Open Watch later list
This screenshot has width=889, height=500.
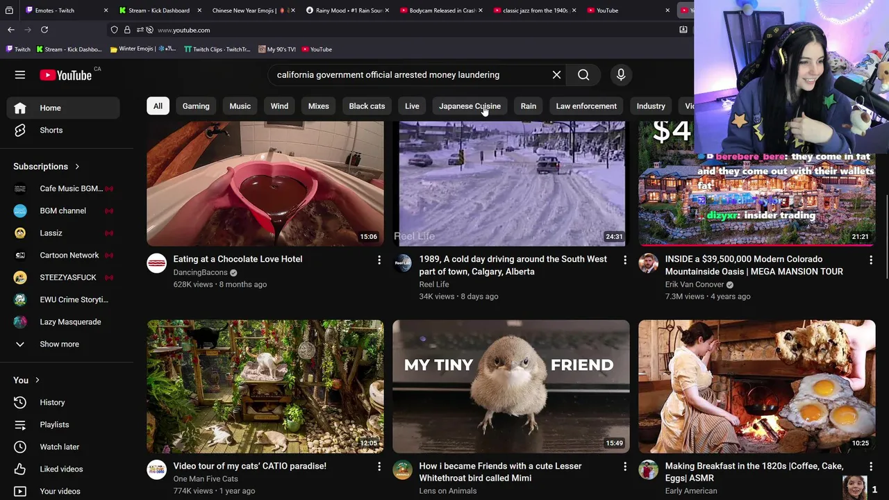[63, 447]
